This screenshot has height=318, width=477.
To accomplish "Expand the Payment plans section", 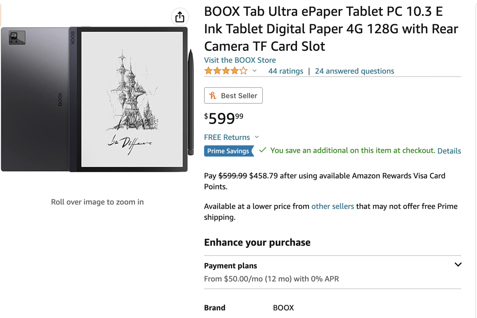I will click(x=458, y=265).
